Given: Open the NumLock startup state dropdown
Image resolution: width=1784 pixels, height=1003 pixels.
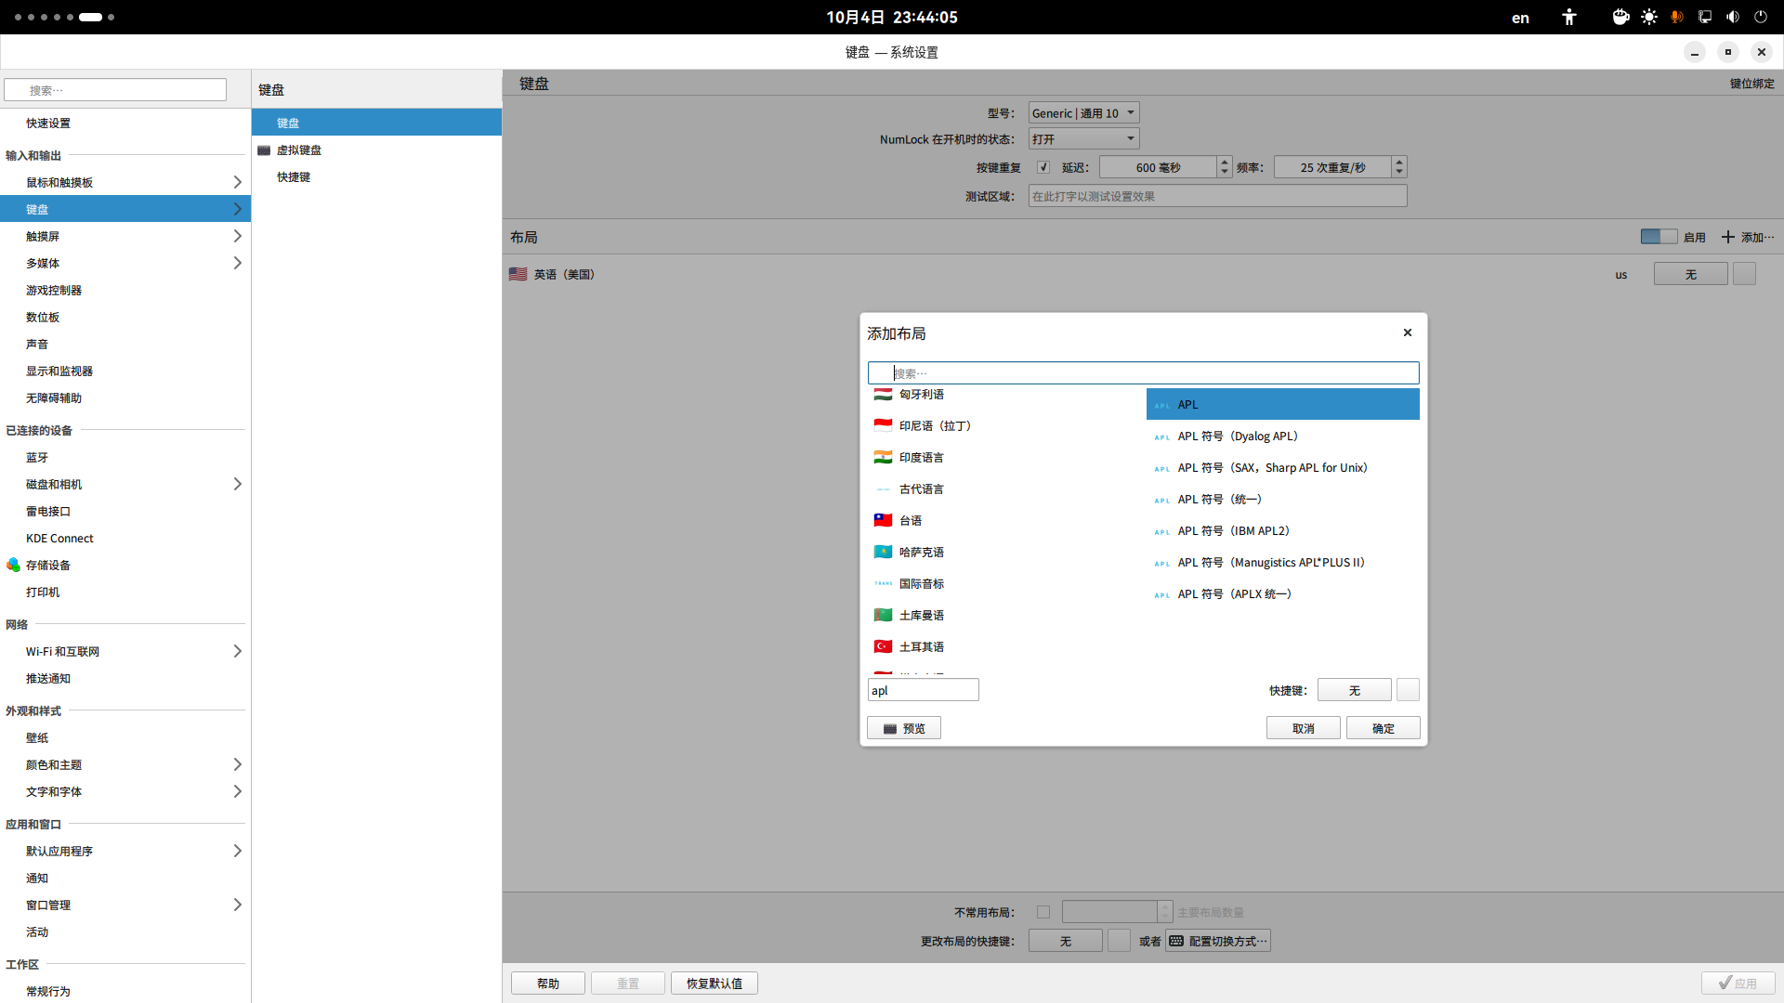Looking at the screenshot, I should click(x=1083, y=139).
